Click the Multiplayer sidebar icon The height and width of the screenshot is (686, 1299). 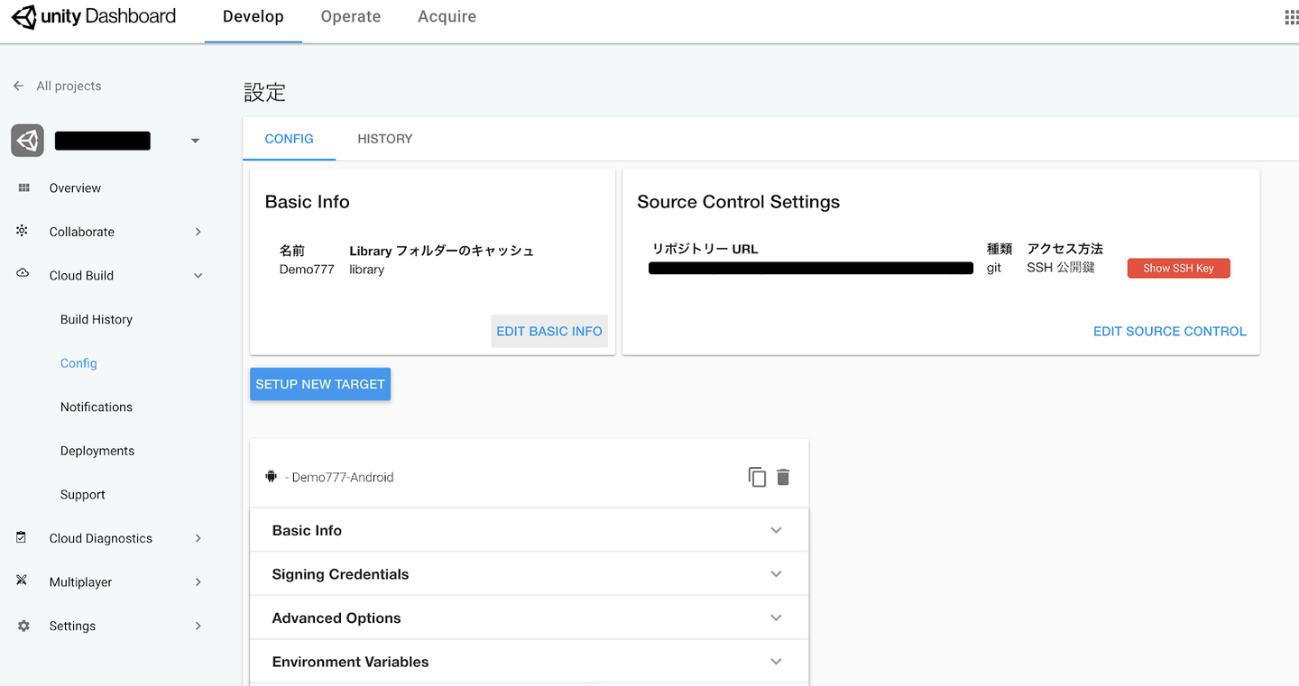click(x=22, y=581)
